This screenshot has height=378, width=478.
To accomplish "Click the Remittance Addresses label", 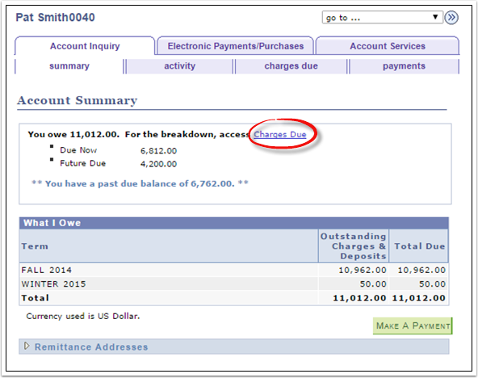I will (91, 347).
